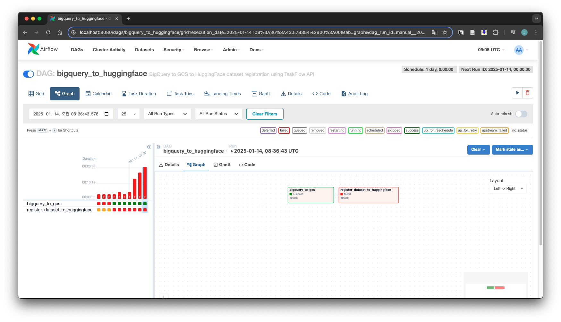Click the running status legend tag

point(355,130)
